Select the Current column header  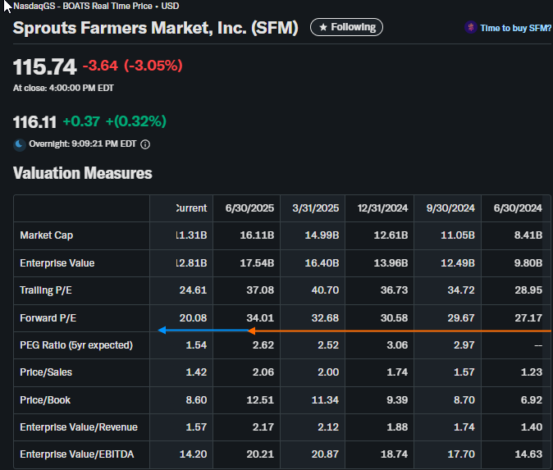190,208
